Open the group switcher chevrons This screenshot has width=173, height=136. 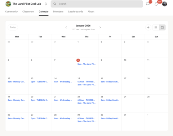click(46, 4)
